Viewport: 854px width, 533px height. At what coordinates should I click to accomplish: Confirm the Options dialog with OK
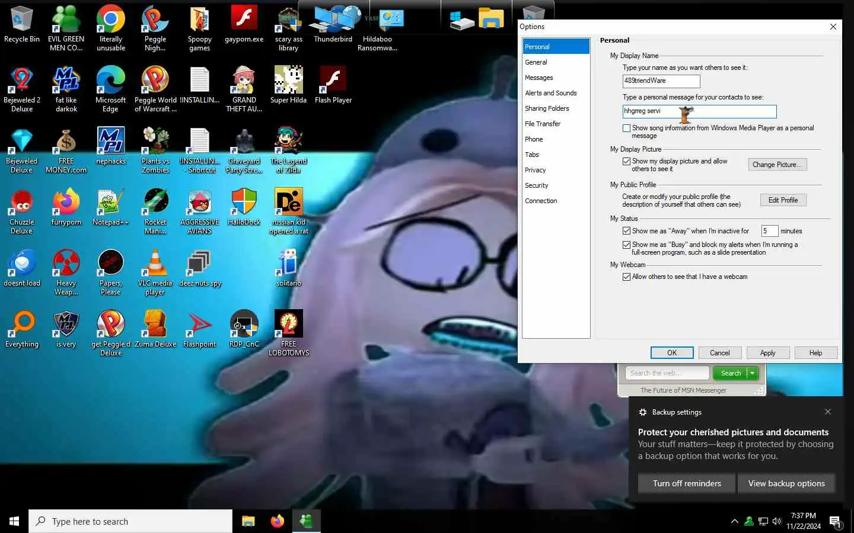[672, 353]
